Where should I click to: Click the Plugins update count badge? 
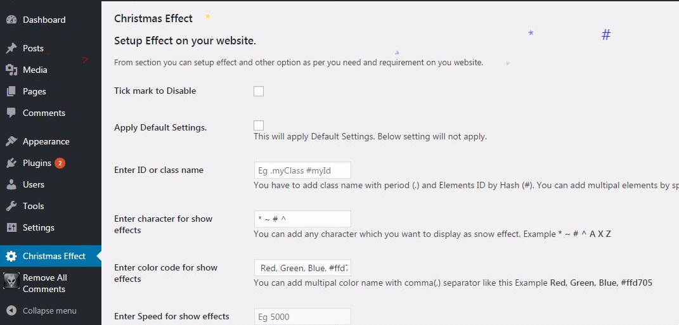[x=60, y=163]
